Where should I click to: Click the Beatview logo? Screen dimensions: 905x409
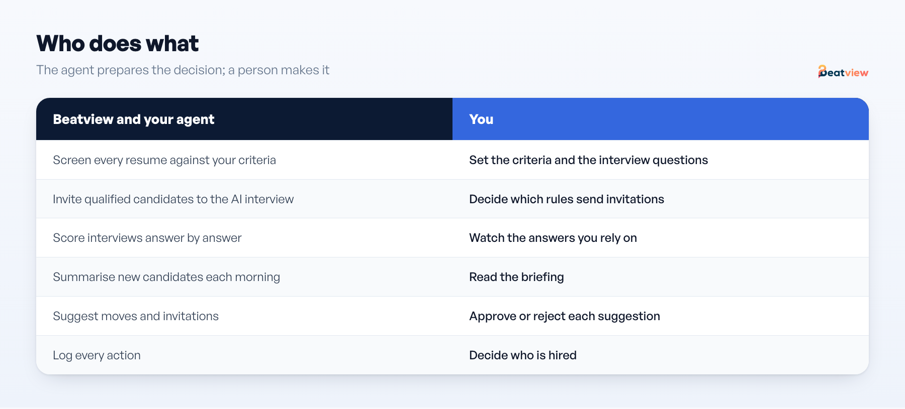coord(843,72)
